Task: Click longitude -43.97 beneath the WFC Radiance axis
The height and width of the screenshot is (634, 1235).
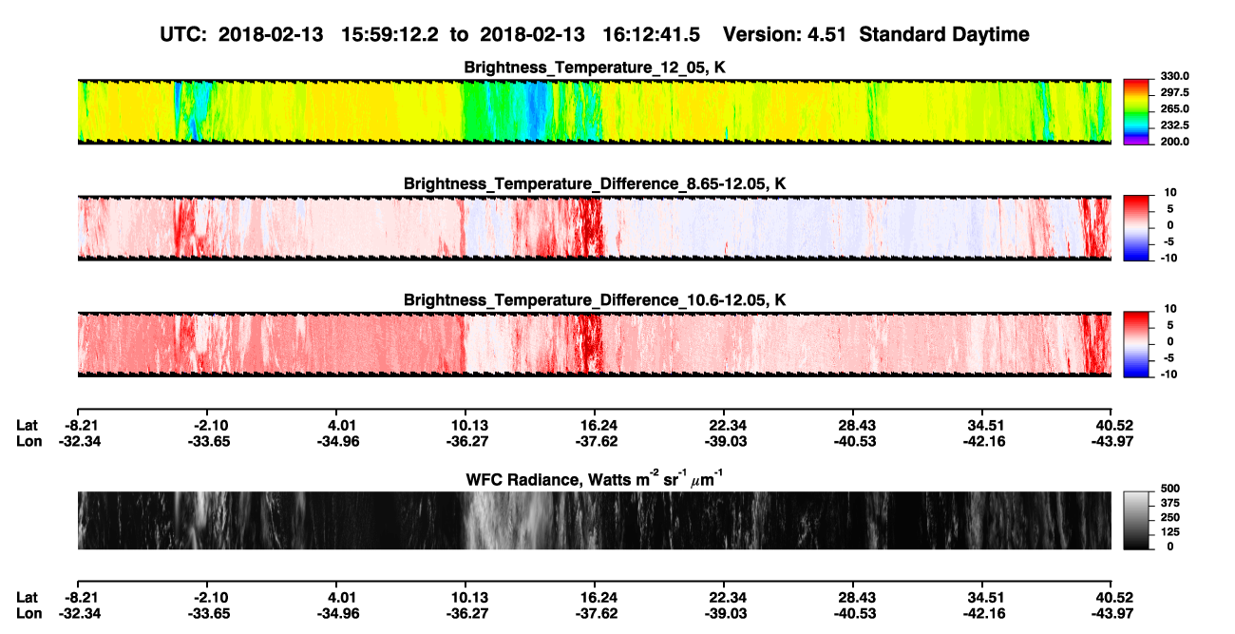Action: pos(1111,613)
